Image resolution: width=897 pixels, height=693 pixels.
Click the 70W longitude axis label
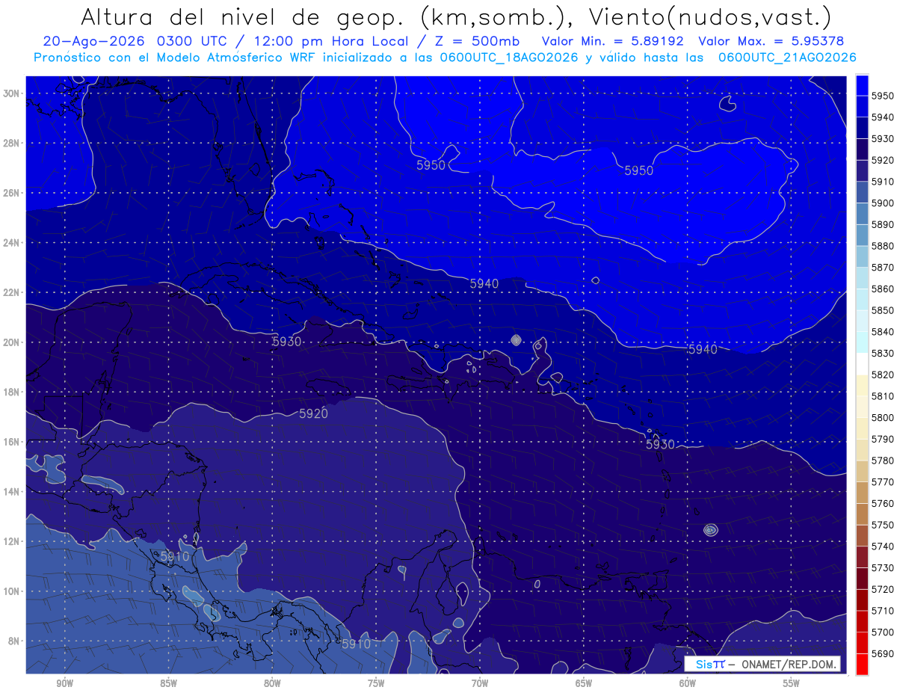(x=480, y=683)
